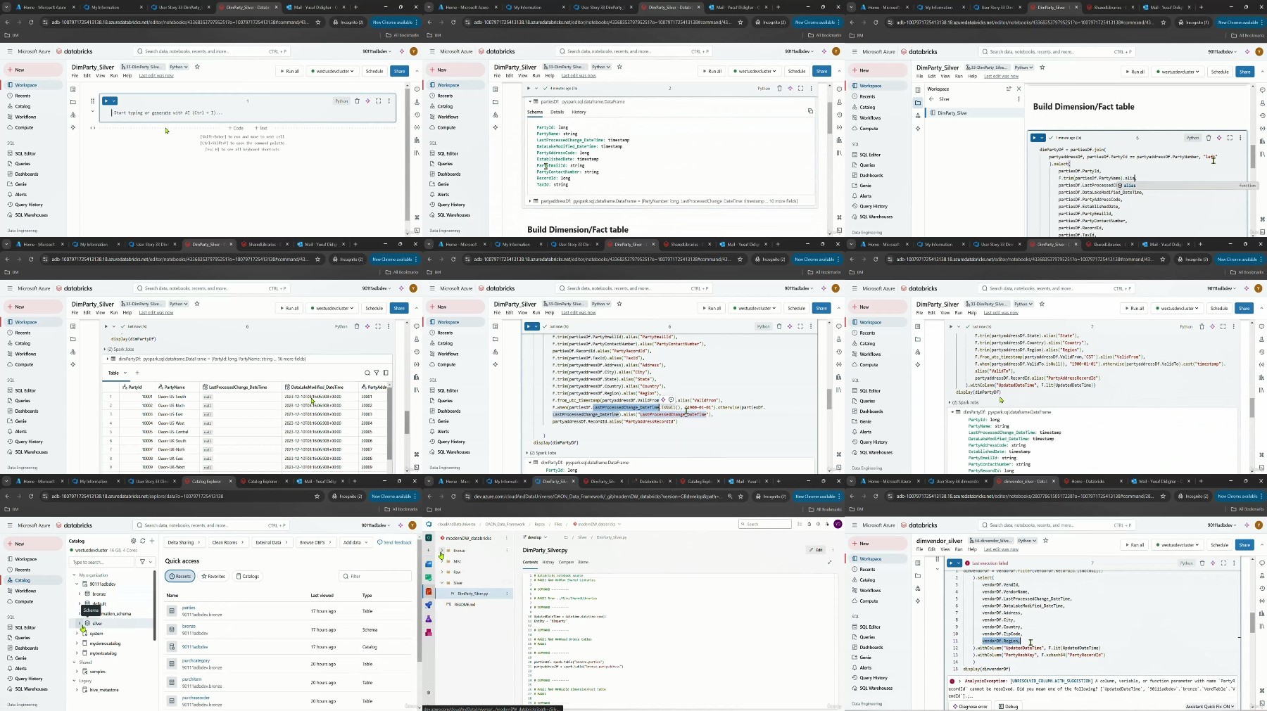Click Diagnose error button
The width and height of the screenshot is (1267, 711).
969,706
